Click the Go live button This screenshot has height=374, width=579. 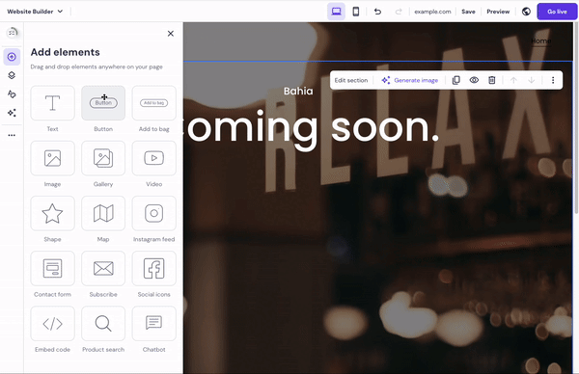[x=557, y=12]
